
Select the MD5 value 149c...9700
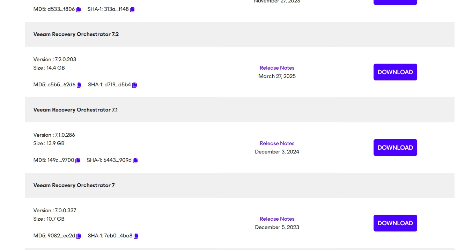(x=61, y=160)
